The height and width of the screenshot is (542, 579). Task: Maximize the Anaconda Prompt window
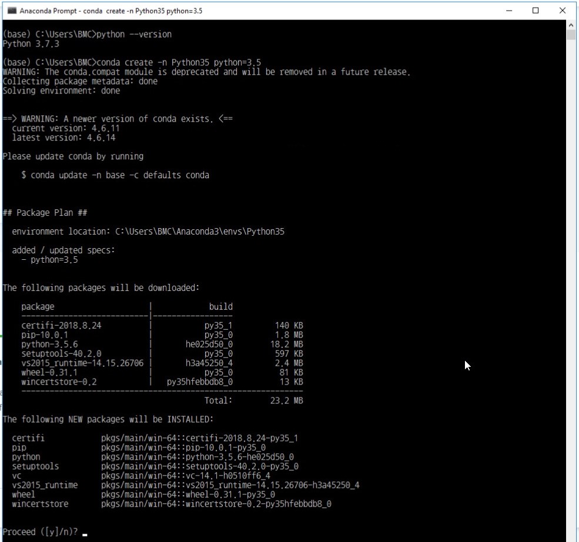536,11
